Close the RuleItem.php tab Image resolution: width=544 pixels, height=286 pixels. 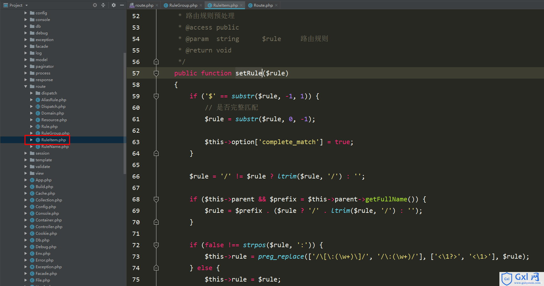241,5
